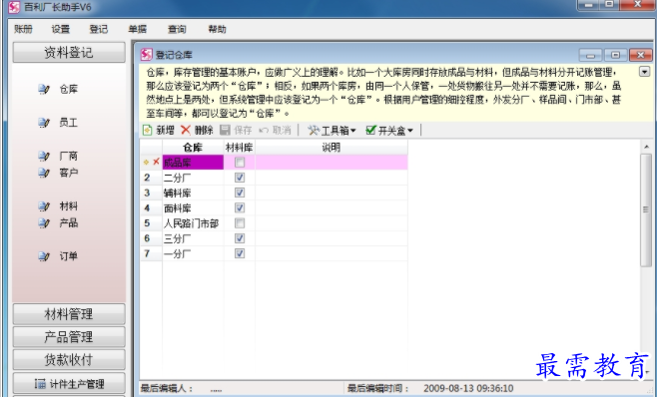This screenshot has height=397, width=657.
Task: Click the 员工 sidebar icon
Action: click(44, 123)
